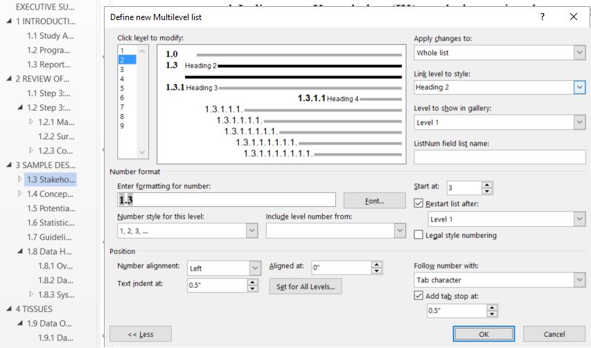The width and height of the screenshot is (591, 348).
Task: Click the ListNum field list name box
Action: pos(500,157)
